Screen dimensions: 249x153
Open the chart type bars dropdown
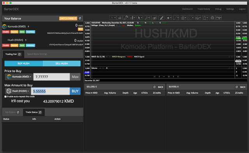[132, 18]
